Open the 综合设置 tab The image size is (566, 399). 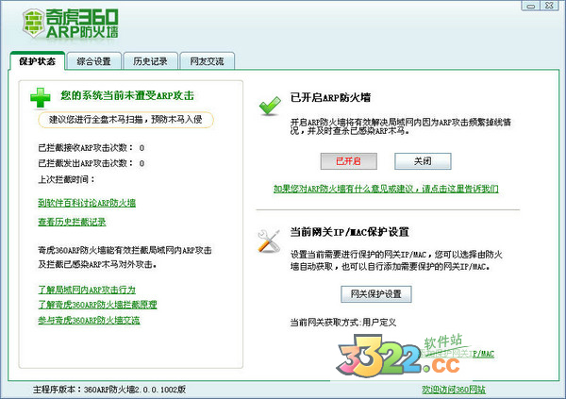pos(93,61)
